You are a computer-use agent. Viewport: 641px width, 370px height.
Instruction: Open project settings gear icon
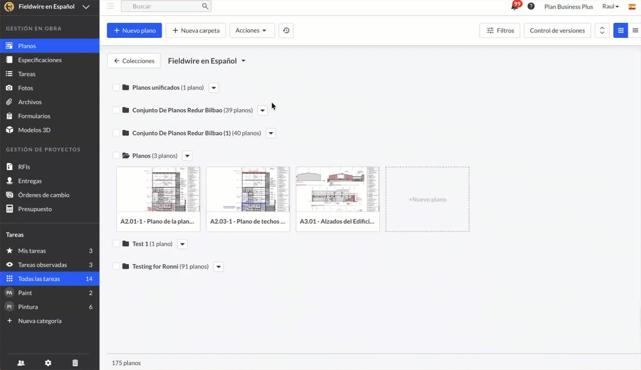tap(48, 363)
